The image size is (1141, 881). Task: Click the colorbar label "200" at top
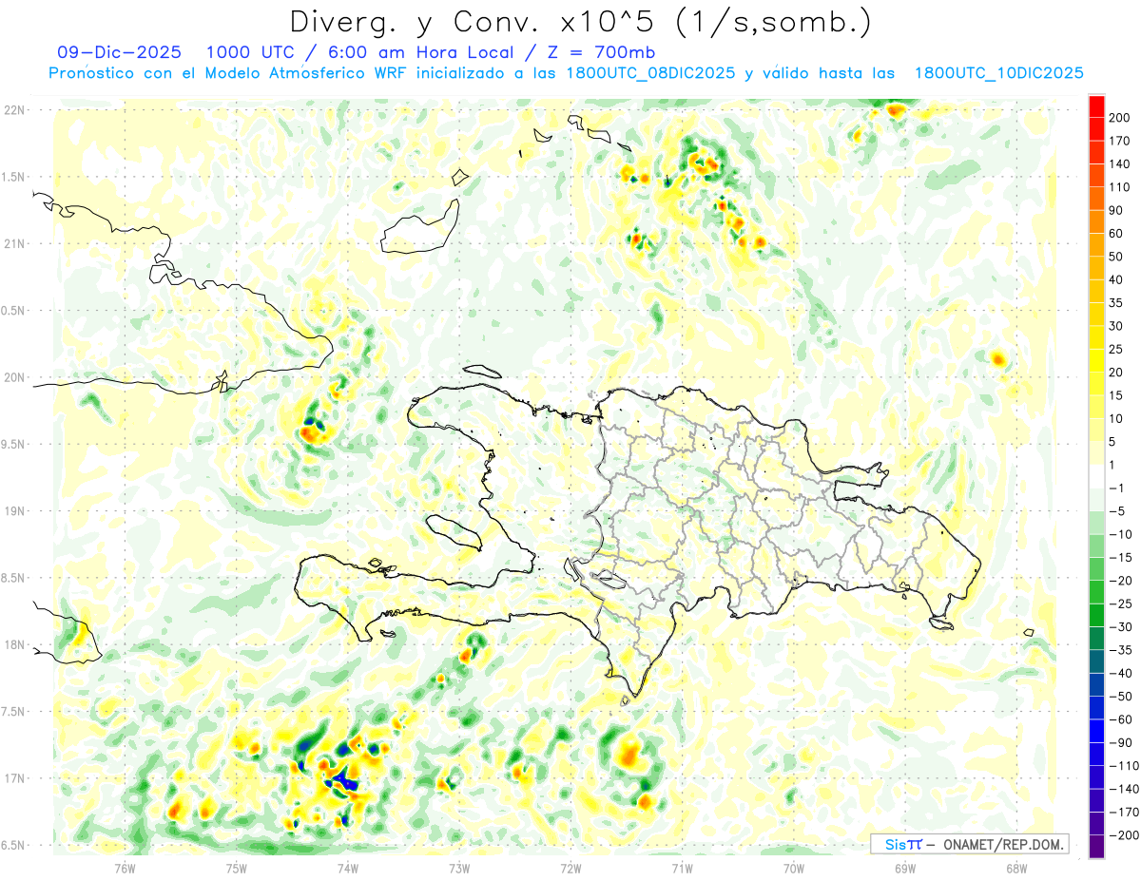coord(1119,118)
